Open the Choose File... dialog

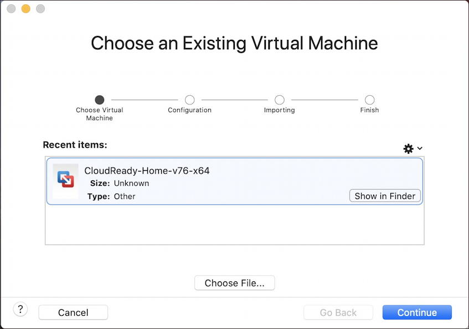click(x=235, y=283)
